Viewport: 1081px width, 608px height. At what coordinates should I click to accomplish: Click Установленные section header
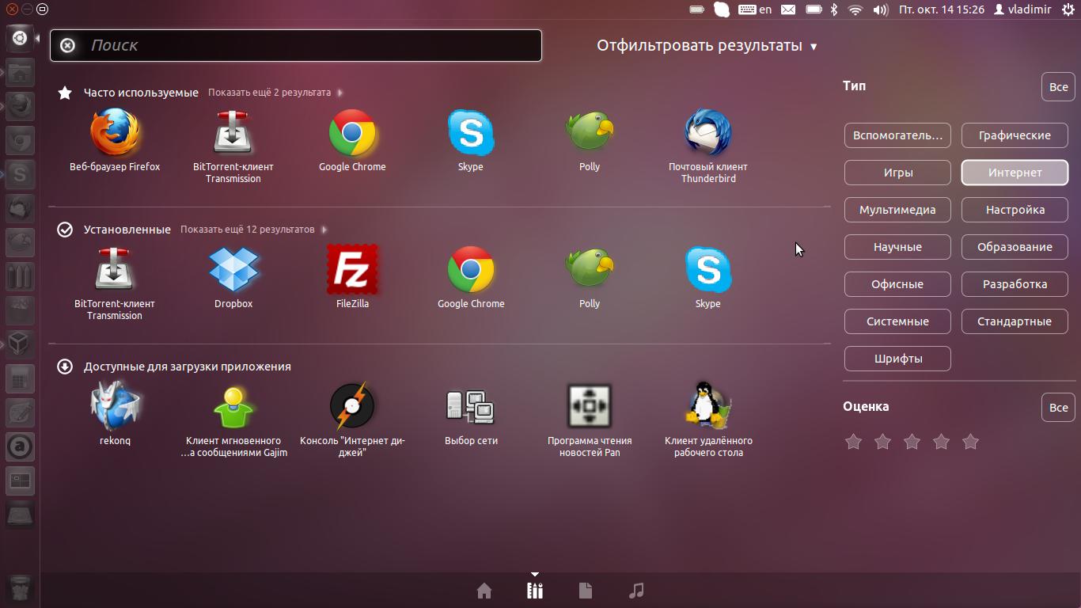pyautogui.click(x=127, y=230)
